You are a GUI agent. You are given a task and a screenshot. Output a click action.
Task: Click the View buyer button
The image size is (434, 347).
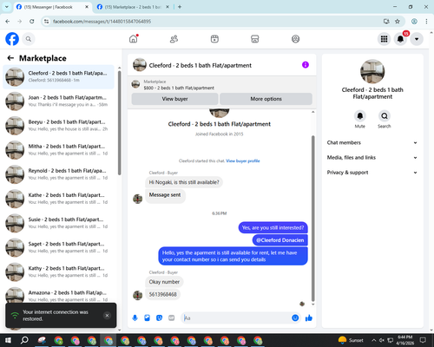click(x=174, y=99)
